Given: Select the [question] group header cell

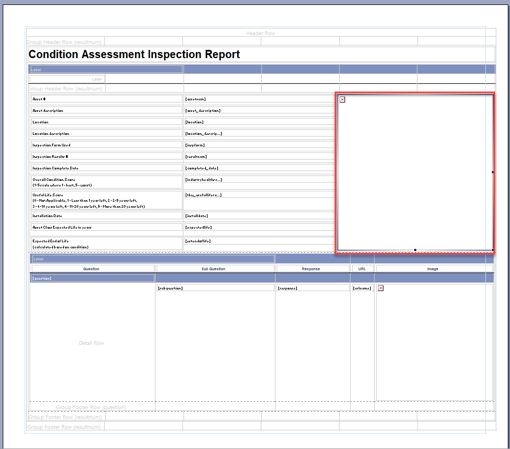Looking at the screenshot, I should tap(49, 278).
